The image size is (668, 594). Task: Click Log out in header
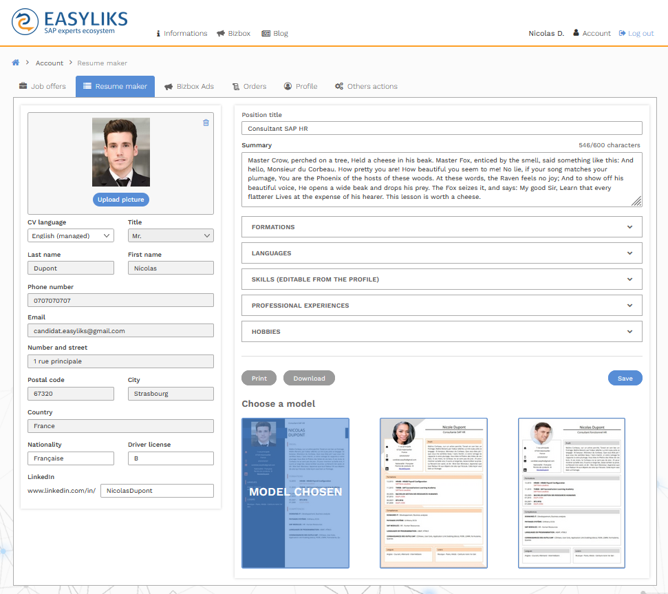(636, 33)
